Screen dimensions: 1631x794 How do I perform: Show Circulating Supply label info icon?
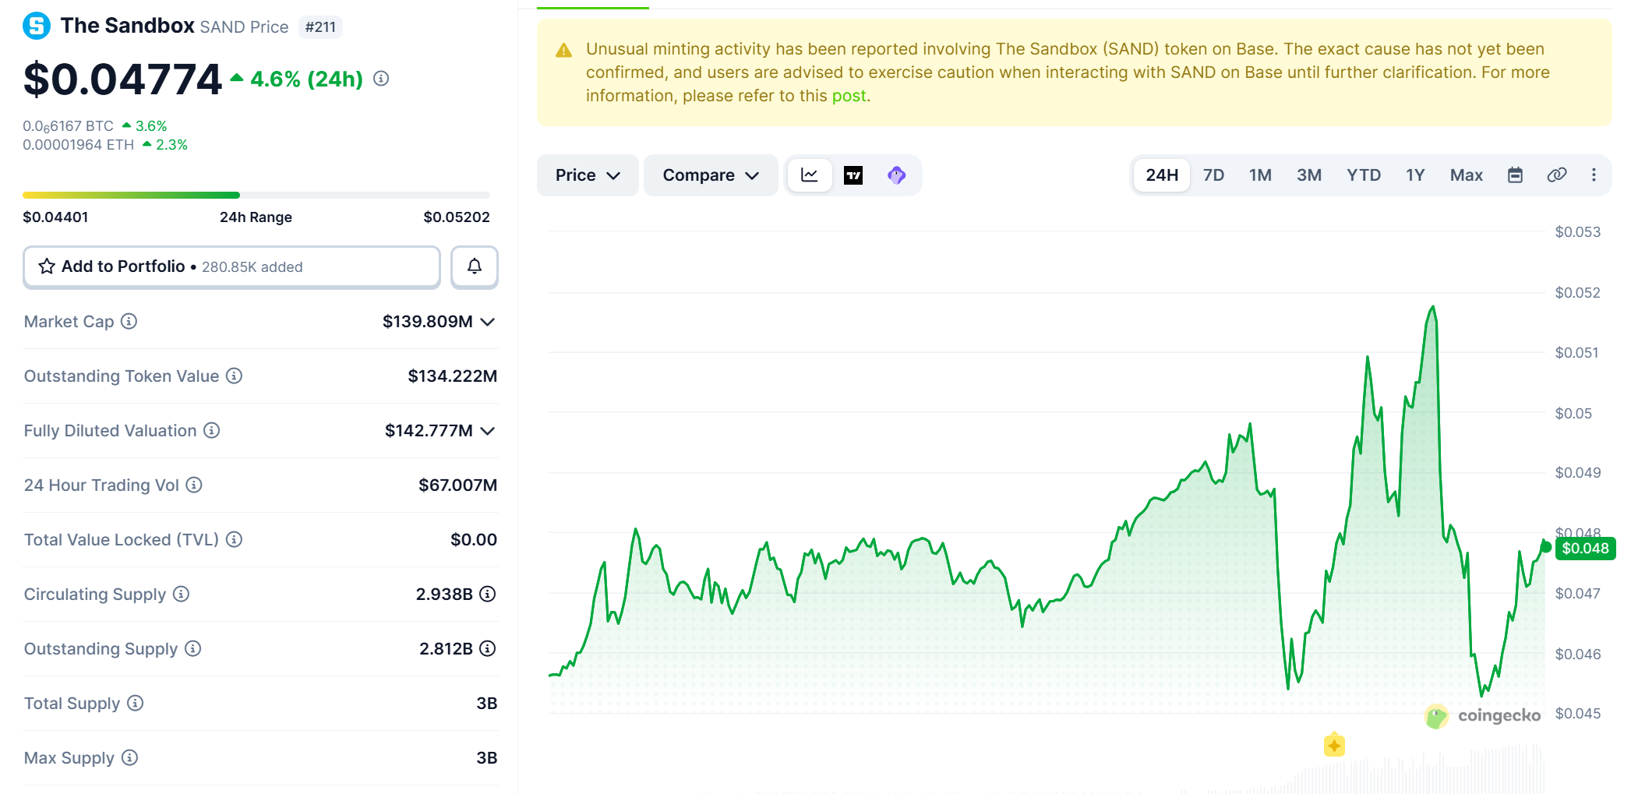182,594
